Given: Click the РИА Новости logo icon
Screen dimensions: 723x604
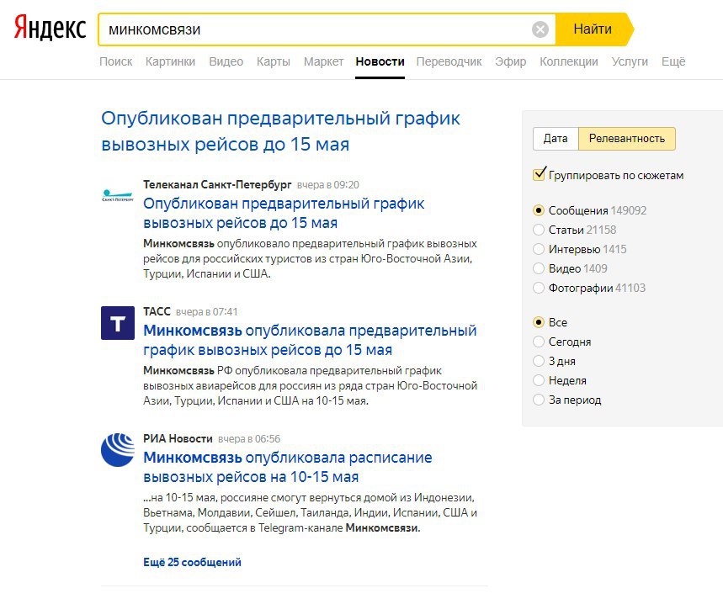Looking at the screenshot, I should (x=118, y=450).
